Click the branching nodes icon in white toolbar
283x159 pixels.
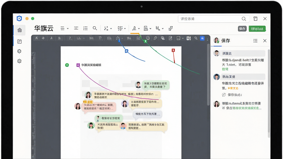click(106, 28)
